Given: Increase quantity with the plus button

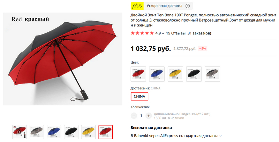Looking at the screenshot, I should [x=149, y=116].
